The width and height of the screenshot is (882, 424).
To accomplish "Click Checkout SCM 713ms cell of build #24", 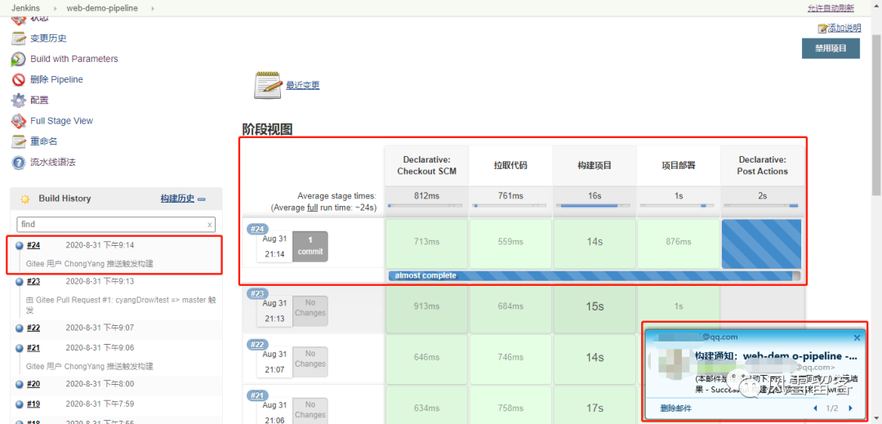I will [426, 242].
